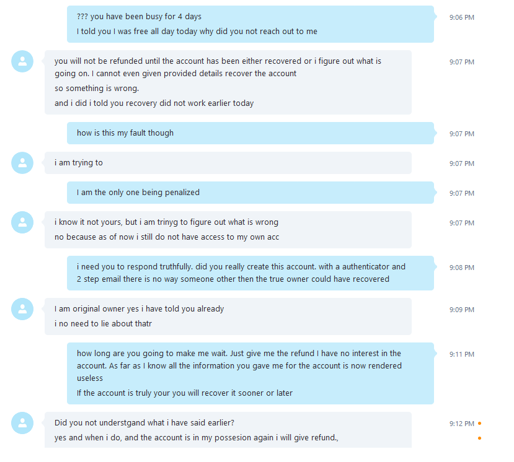Image resolution: width=514 pixels, height=462 pixels.
Task: Open avatar next to 'Did you not understgand' message
Action: point(22,423)
